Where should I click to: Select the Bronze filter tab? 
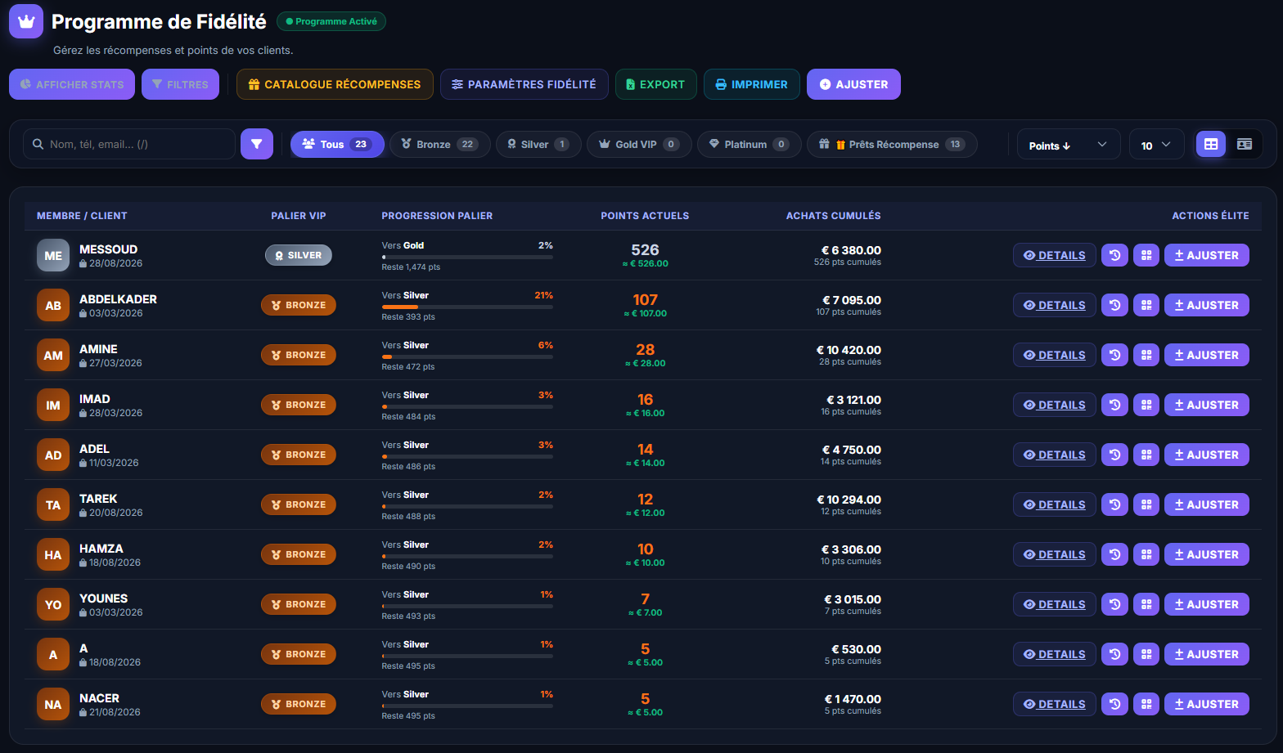pyautogui.click(x=440, y=144)
